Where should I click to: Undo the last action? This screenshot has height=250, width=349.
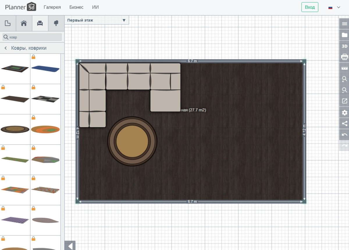point(344,134)
